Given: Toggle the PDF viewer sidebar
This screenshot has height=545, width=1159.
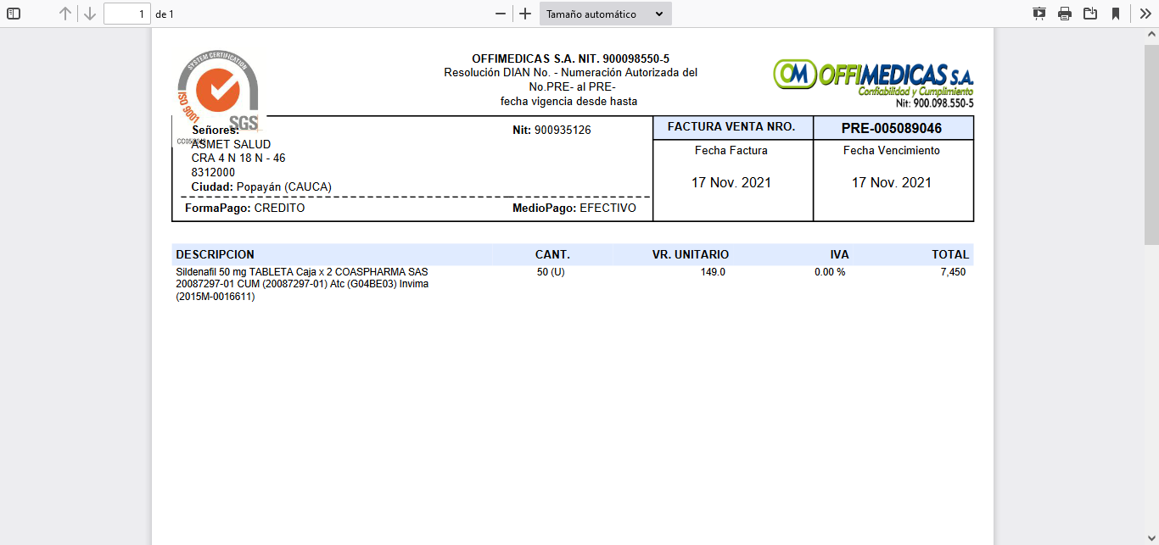Looking at the screenshot, I should coord(14,14).
